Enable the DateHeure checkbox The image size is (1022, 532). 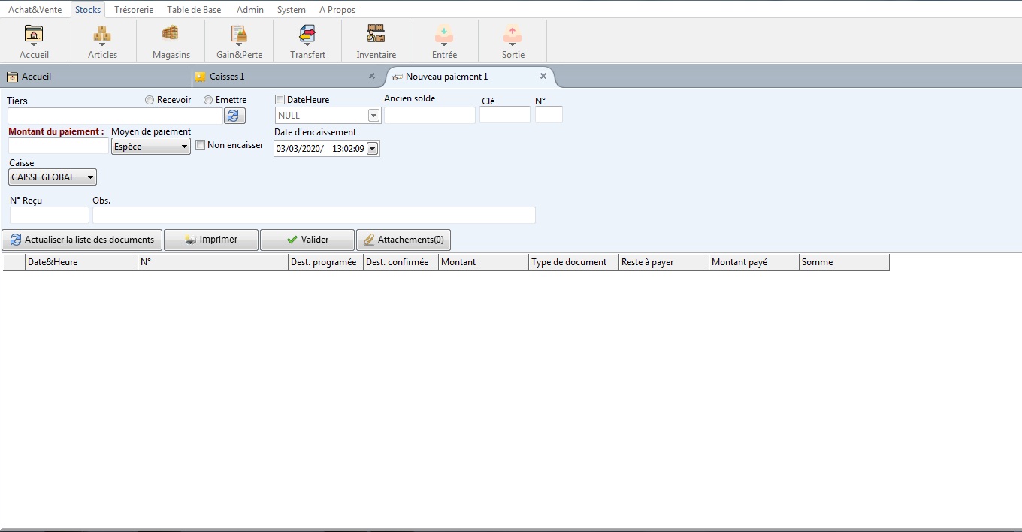pos(280,100)
